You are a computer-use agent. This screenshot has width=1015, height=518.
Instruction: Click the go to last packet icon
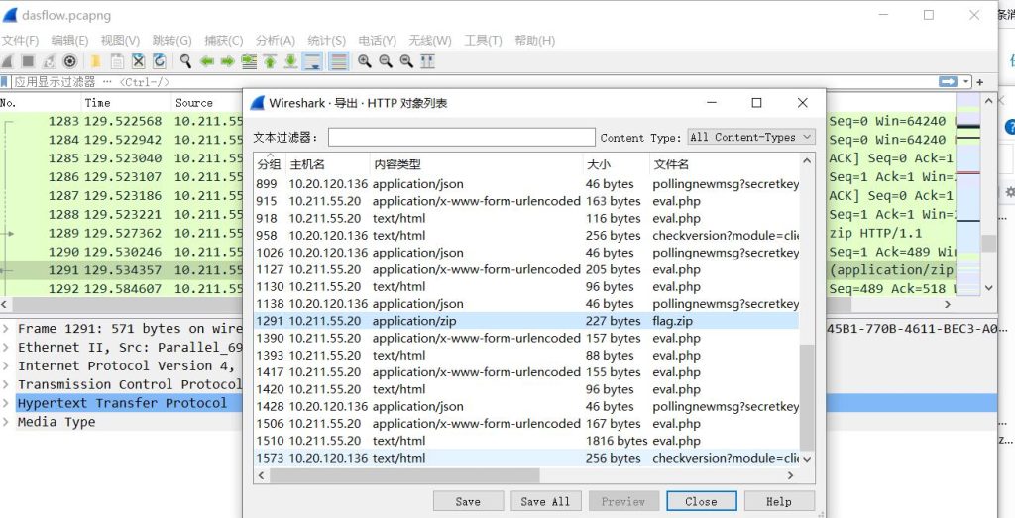[x=290, y=61]
